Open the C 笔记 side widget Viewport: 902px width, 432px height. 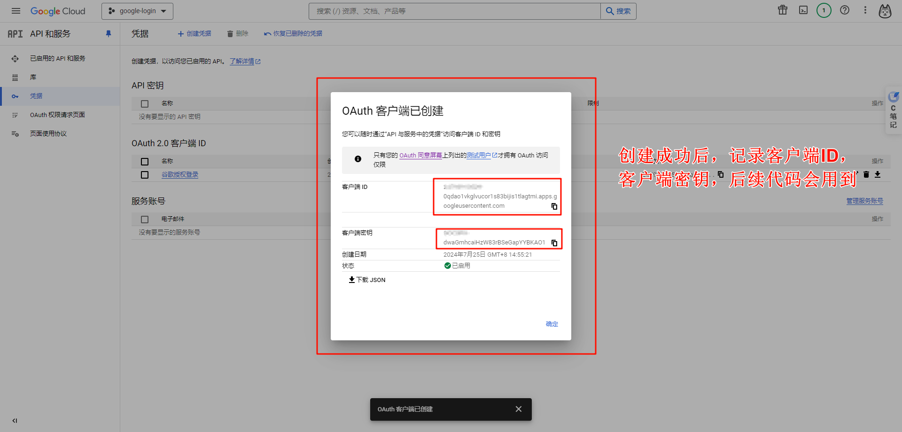pyautogui.click(x=894, y=111)
